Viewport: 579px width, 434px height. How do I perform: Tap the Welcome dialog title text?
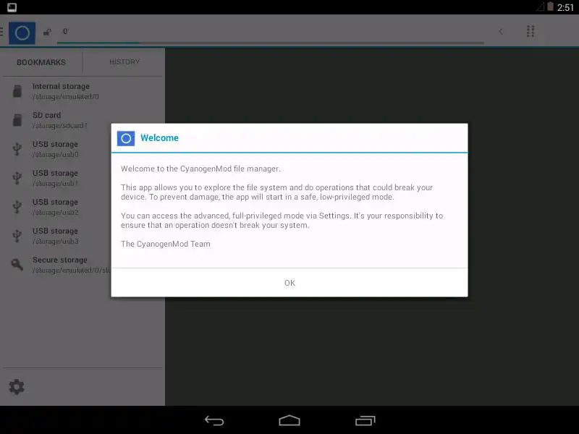(x=159, y=137)
